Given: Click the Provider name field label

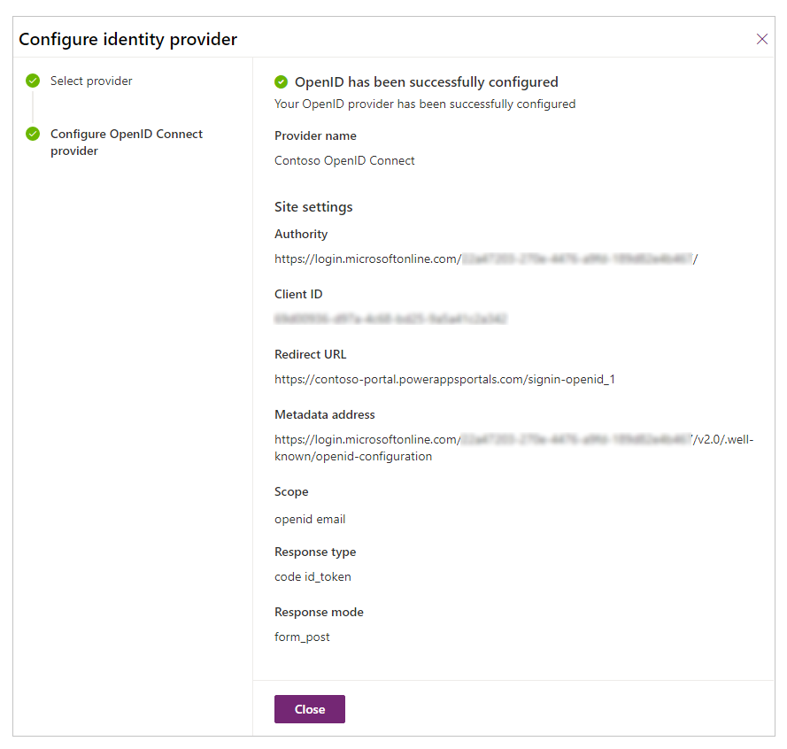Looking at the screenshot, I should point(315,136).
